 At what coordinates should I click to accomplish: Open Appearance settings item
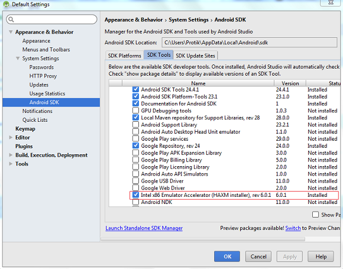coord(36,41)
